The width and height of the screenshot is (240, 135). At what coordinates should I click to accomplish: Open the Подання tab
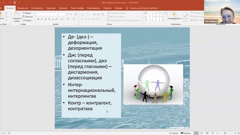pos(108,8)
